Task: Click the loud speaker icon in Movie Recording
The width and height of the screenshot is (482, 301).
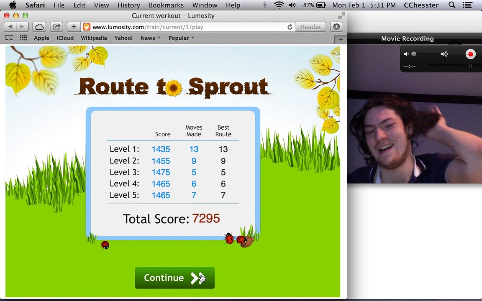Action: click(x=444, y=54)
